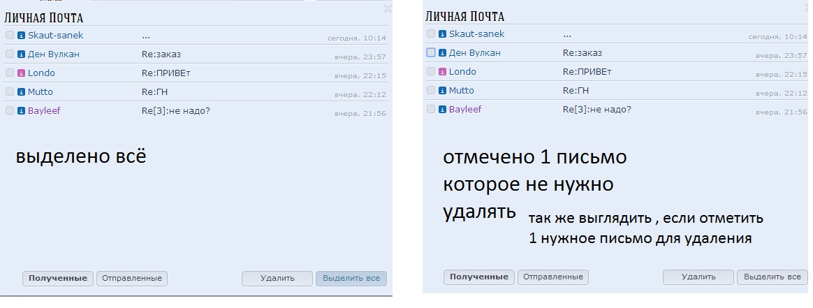Viewport: 813px width, 308px height.
Task: Open Londo sender link in left window
Action: point(41,73)
